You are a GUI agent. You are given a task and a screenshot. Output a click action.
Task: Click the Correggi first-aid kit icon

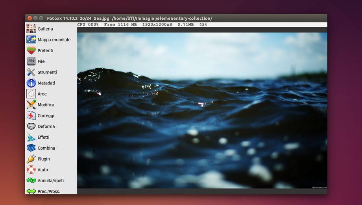(31, 115)
